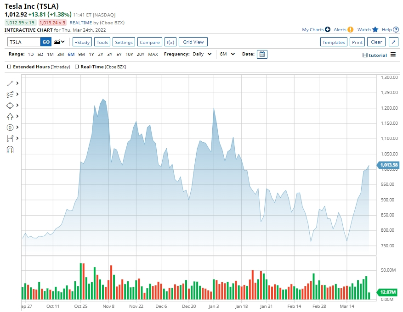Open the Alerts link
This screenshot has height=312, width=403.
pyautogui.click(x=340, y=29)
